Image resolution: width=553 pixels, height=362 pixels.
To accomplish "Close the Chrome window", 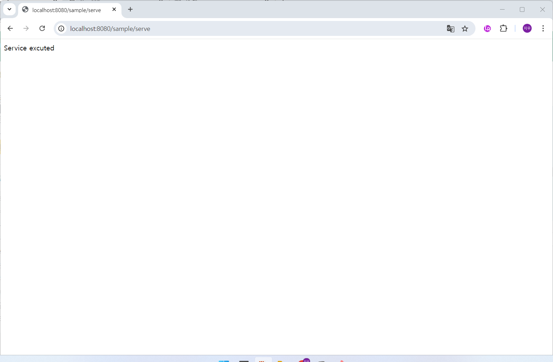I will pos(542,10).
